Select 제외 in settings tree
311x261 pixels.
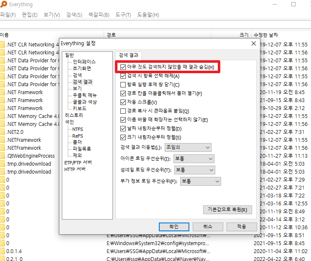pos(77,156)
